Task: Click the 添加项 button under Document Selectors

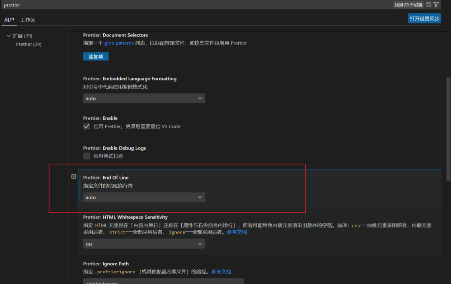Action: point(96,57)
